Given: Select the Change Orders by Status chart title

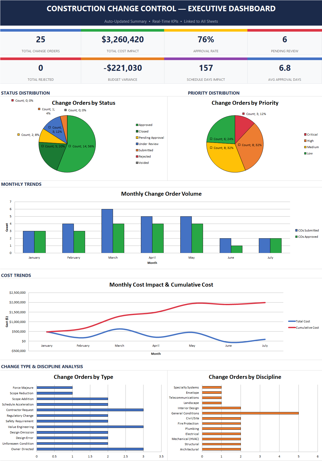Looking at the screenshot, I should [x=84, y=103].
